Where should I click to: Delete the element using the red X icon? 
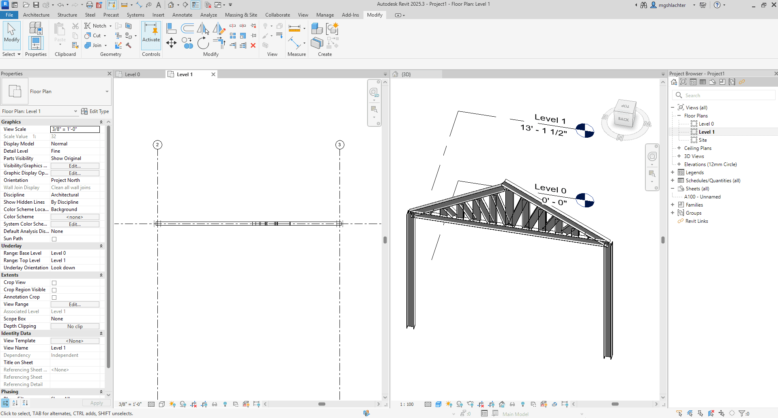[x=253, y=46]
